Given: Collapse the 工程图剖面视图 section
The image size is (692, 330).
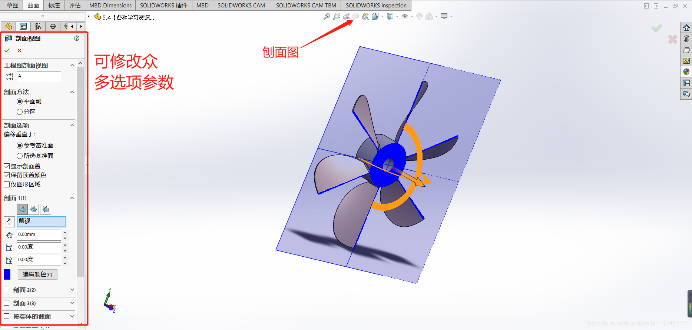Looking at the screenshot, I should click(72, 66).
